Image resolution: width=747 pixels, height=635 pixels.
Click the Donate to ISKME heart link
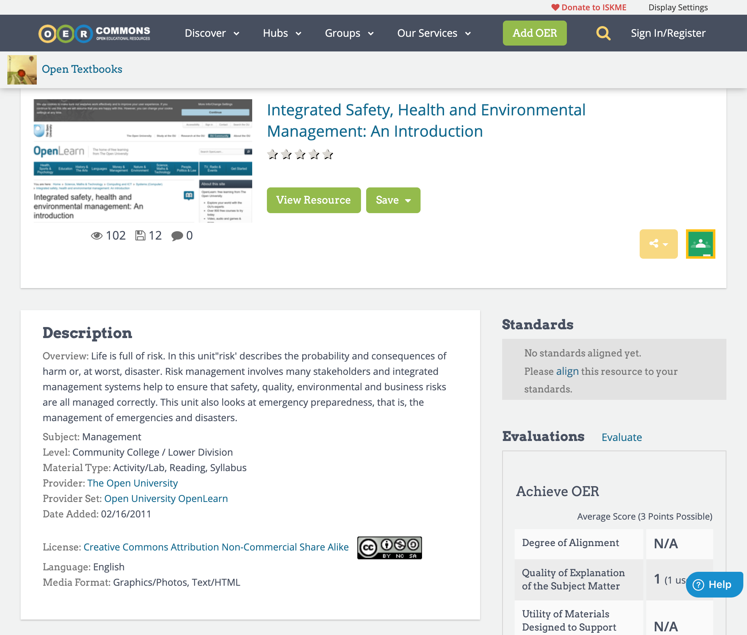tap(589, 7)
